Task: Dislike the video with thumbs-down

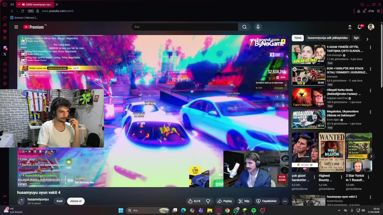Action: 208,201
